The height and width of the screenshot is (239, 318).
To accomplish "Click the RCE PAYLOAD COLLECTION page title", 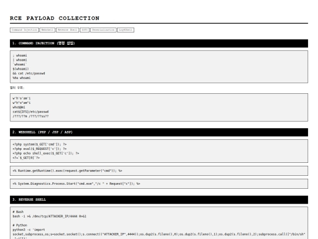I will [x=55, y=18].
